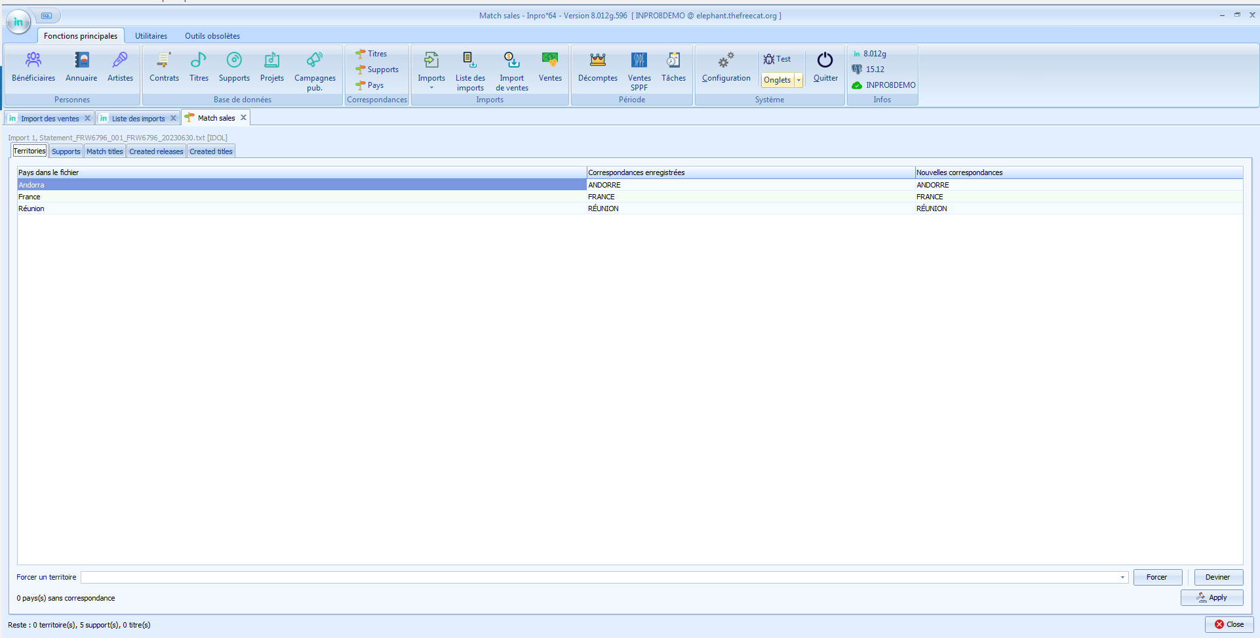Switch to the Utilitaires ribbon tab
The height and width of the screenshot is (638, 1260).
click(x=151, y=36)
